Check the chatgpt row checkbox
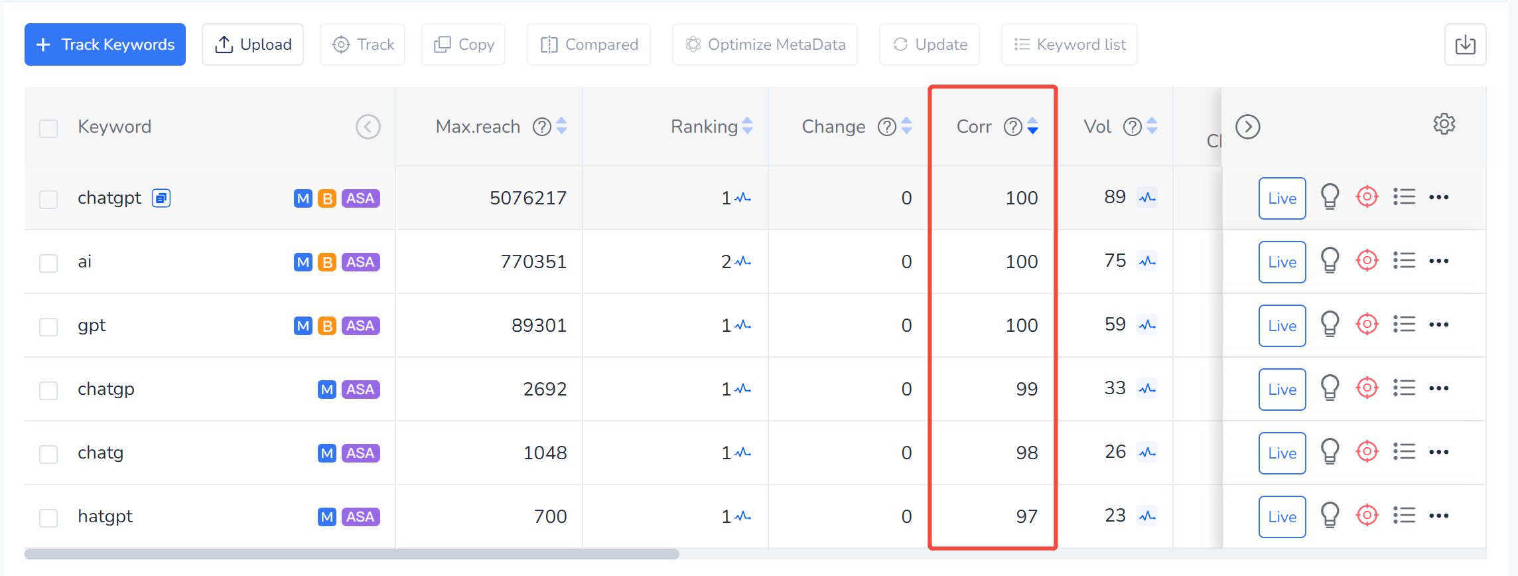This screenshot has height=576, width=1518. (x=48, y=199)
